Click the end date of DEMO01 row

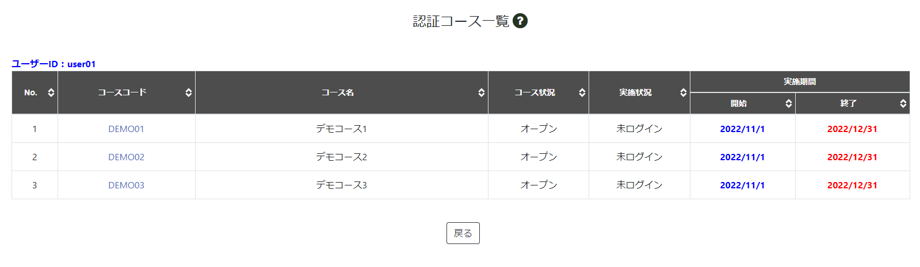(853, 129)
